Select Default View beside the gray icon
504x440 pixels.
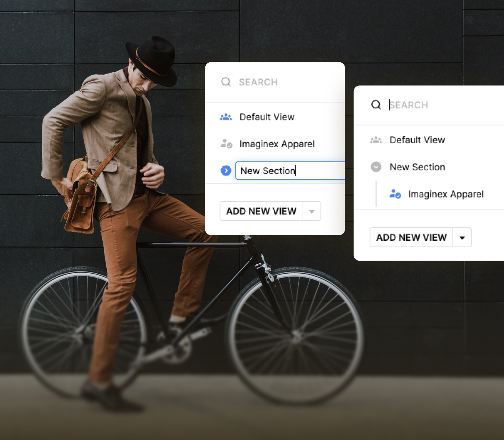point(417,140)
